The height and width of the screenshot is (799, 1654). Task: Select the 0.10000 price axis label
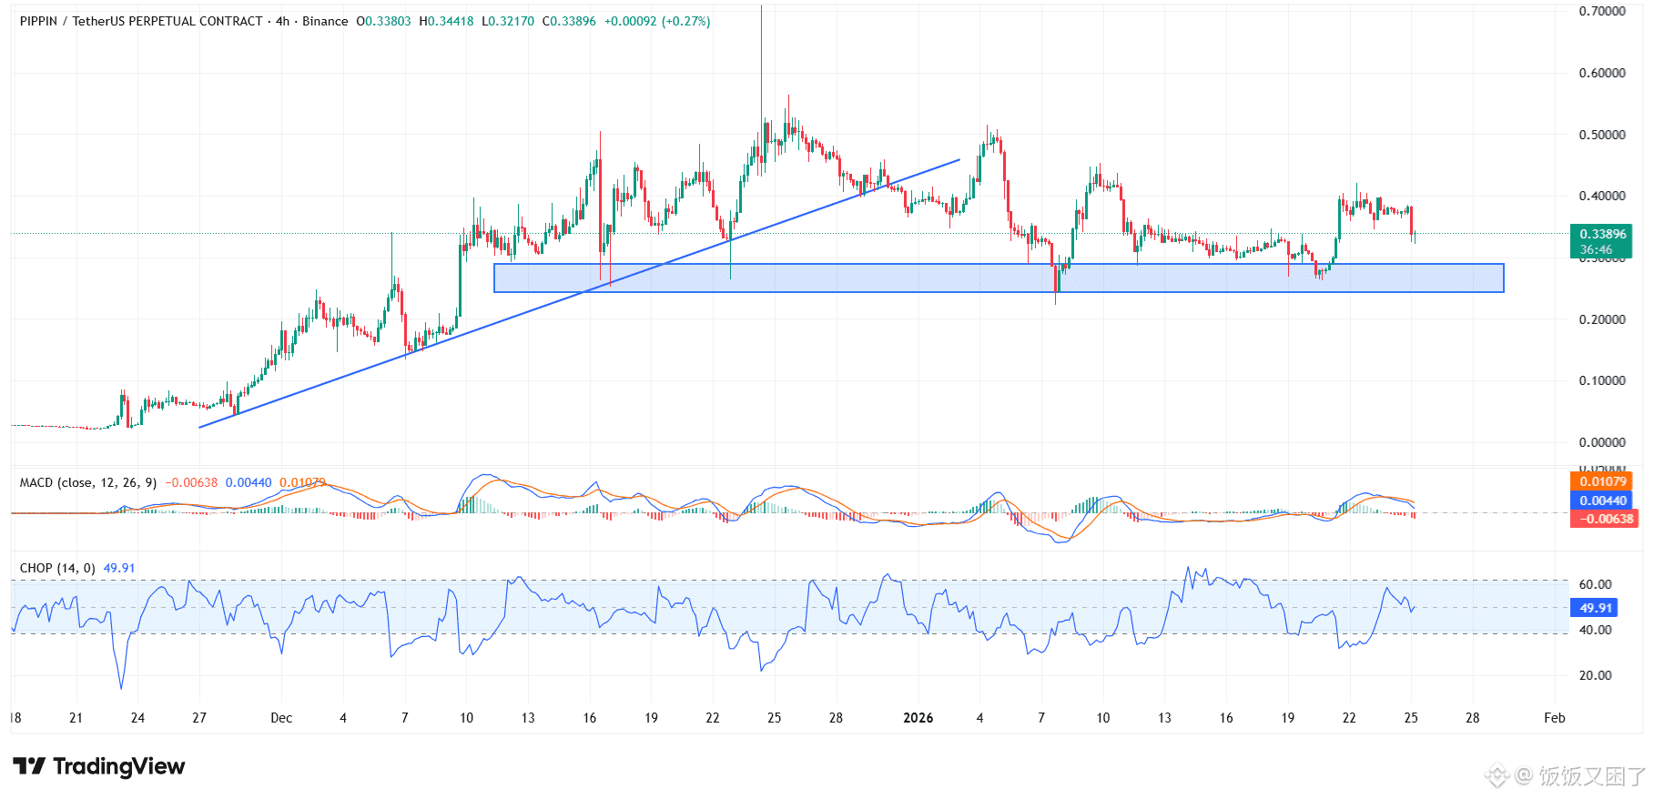(1602, 380)
